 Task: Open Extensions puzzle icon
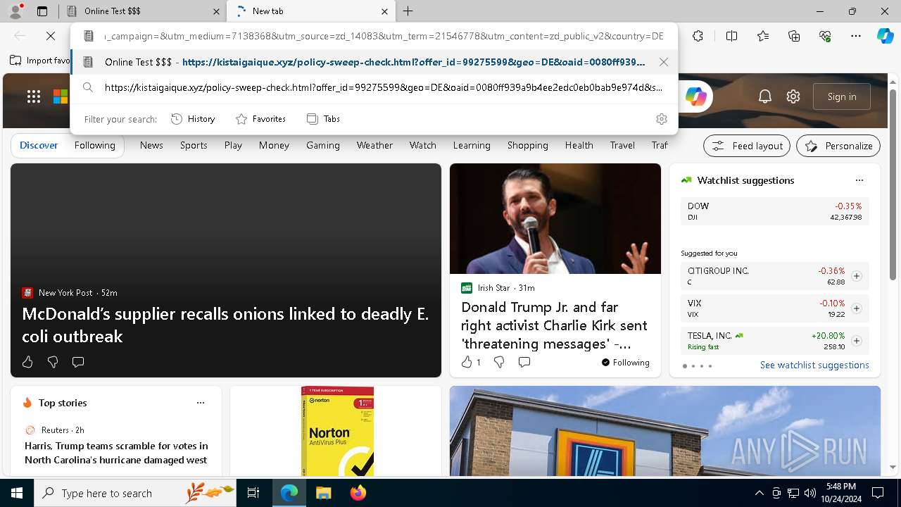point(698,36)
